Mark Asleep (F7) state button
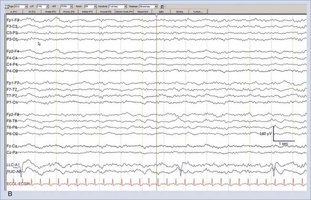This screenshot has width=311, height=200. (x=88, y=11)
